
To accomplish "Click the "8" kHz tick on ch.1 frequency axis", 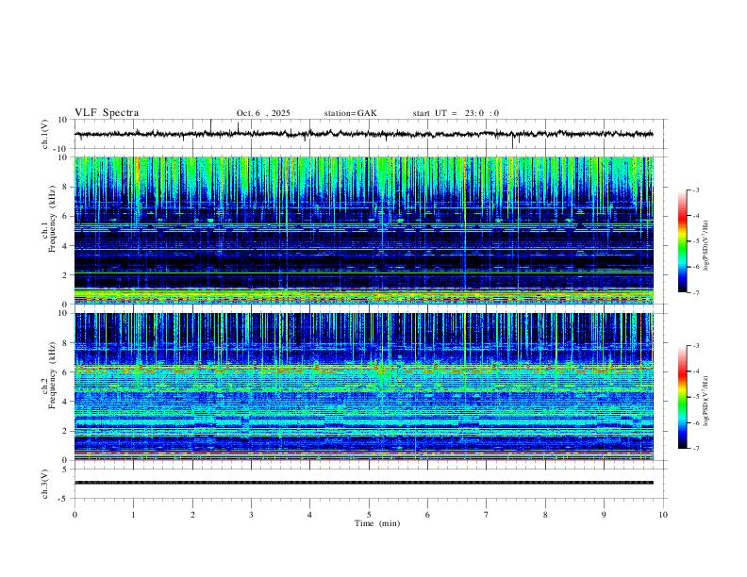I will [x=65, y=187].
